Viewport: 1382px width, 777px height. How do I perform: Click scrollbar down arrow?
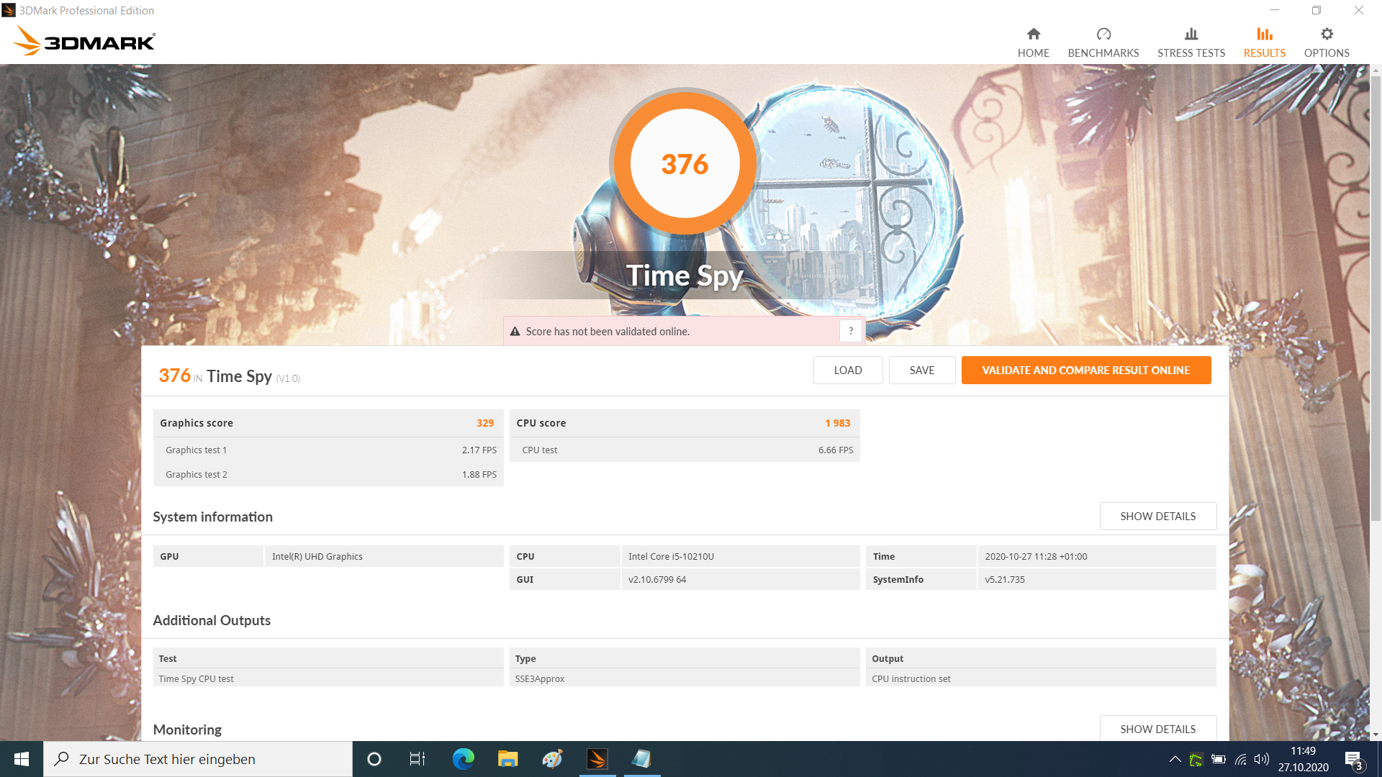pyautogui.click(x=1376, y=735)
